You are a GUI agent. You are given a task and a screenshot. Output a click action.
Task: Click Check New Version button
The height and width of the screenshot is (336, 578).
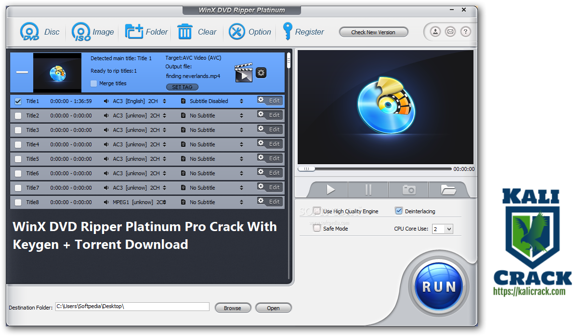pyautogui.click(x=373, y=32)
